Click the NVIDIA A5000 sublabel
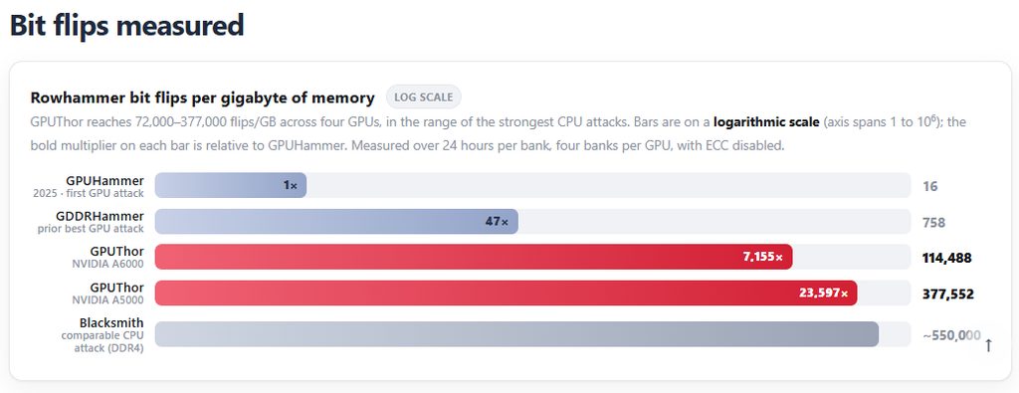This screenshot has height=393, width=1019. 107,300
